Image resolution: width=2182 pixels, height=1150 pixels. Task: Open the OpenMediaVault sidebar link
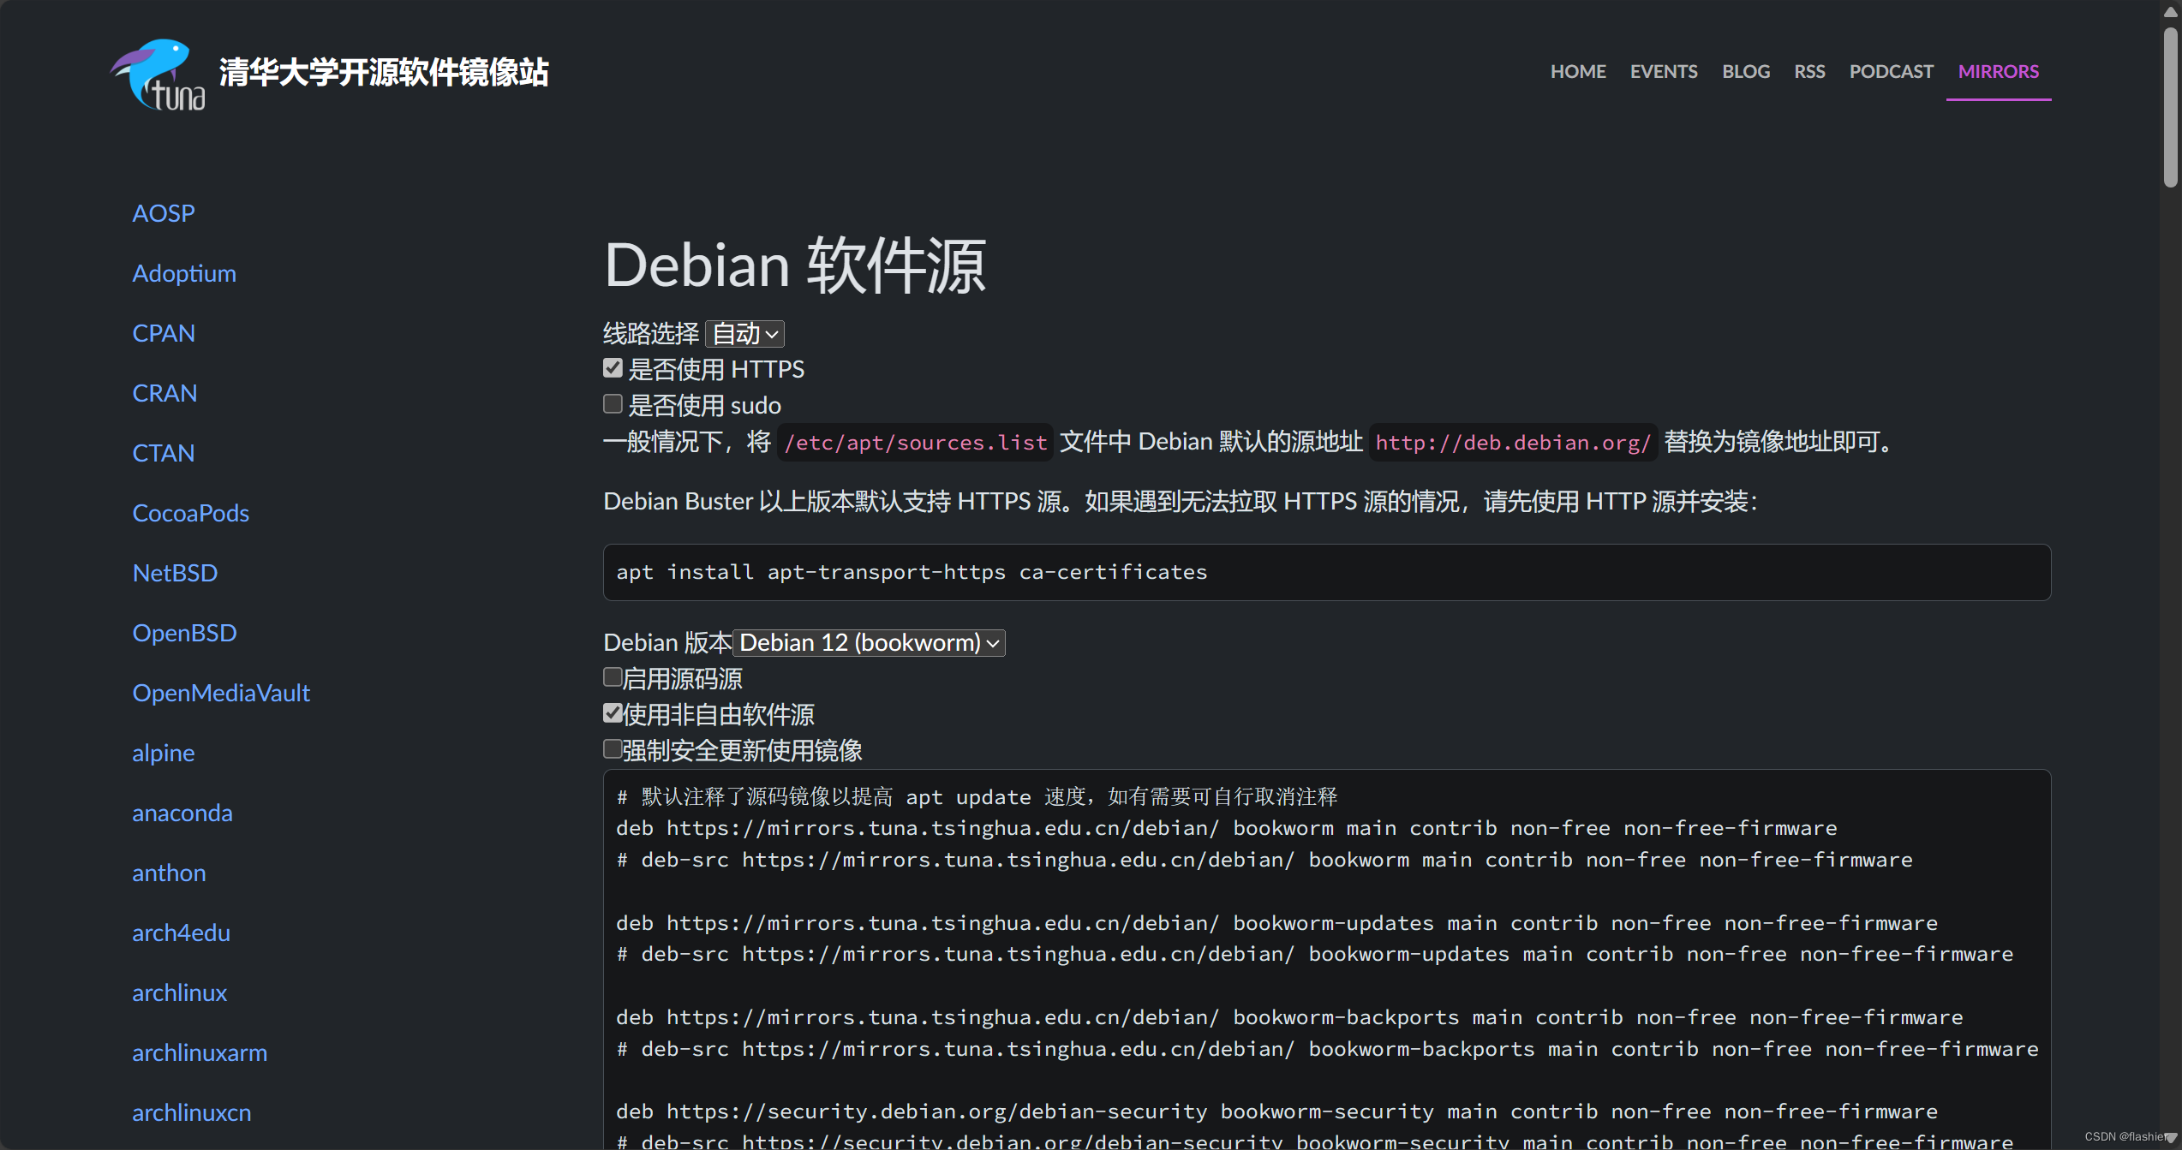220,693
